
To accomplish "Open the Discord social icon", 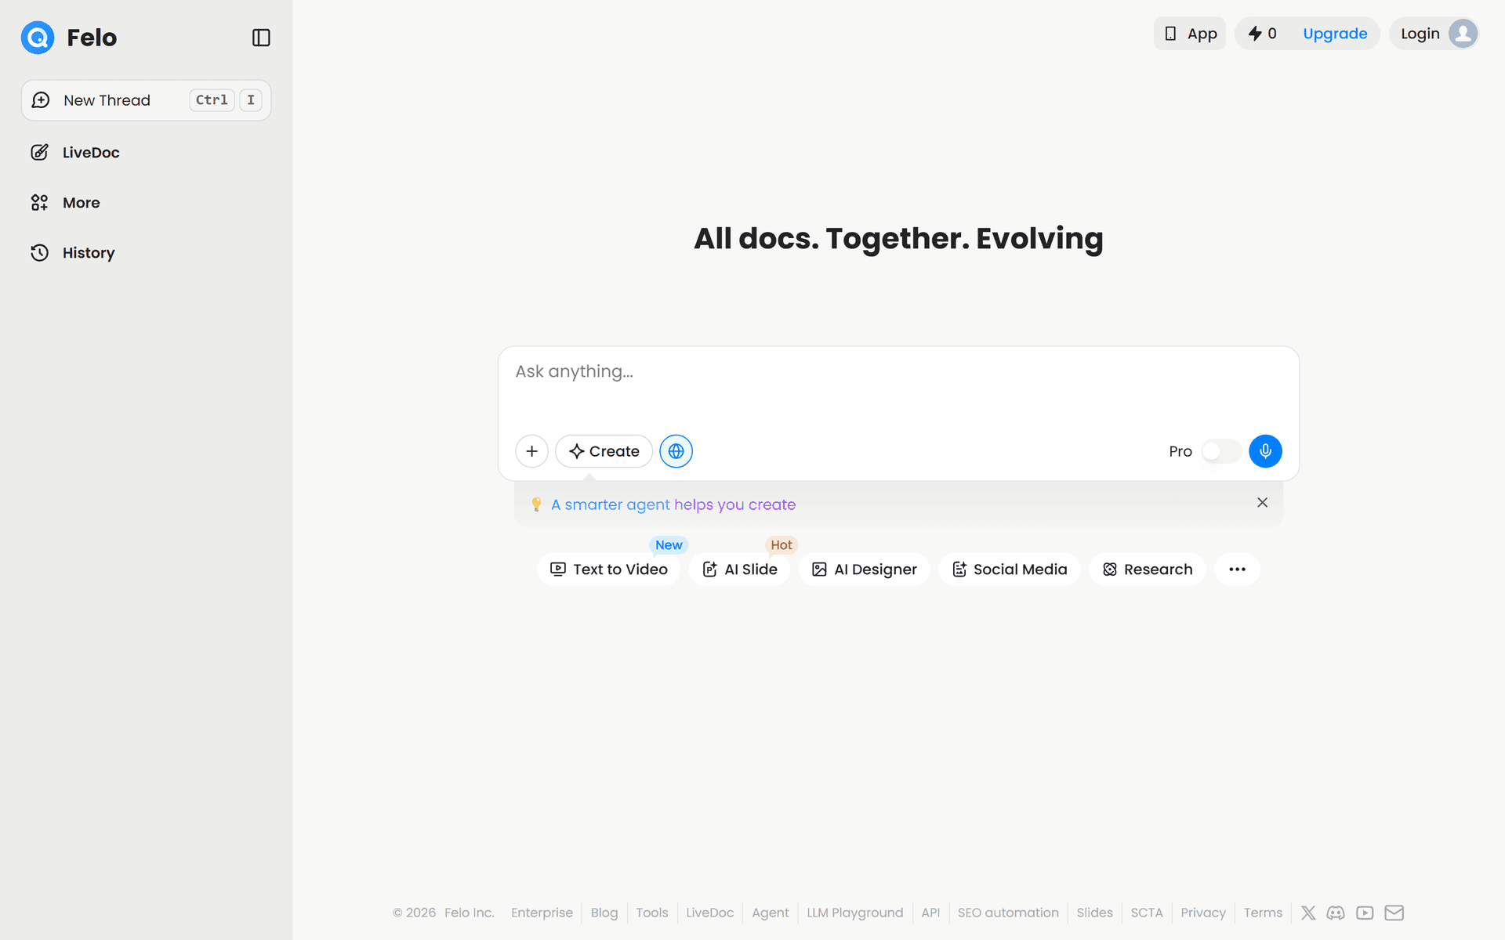I will (x=1336, y=913).
